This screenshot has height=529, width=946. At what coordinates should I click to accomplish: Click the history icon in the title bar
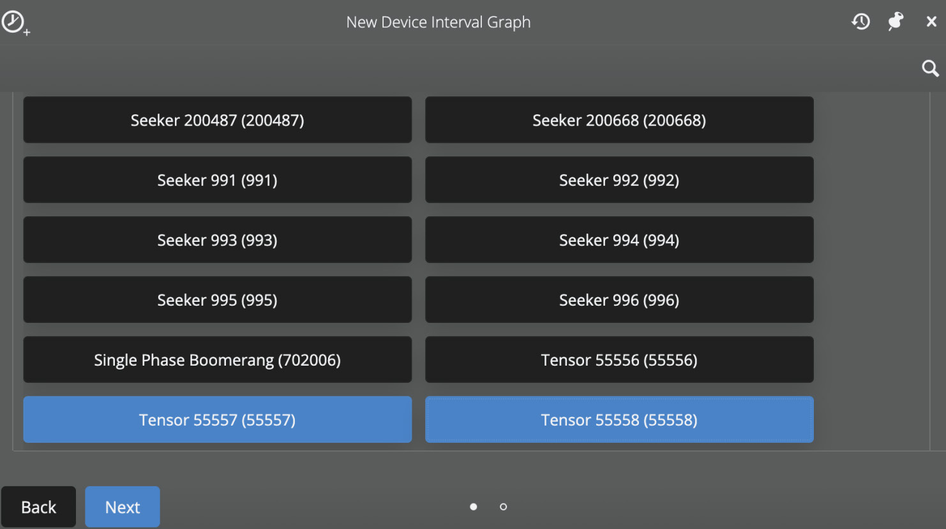click(860, 21)
